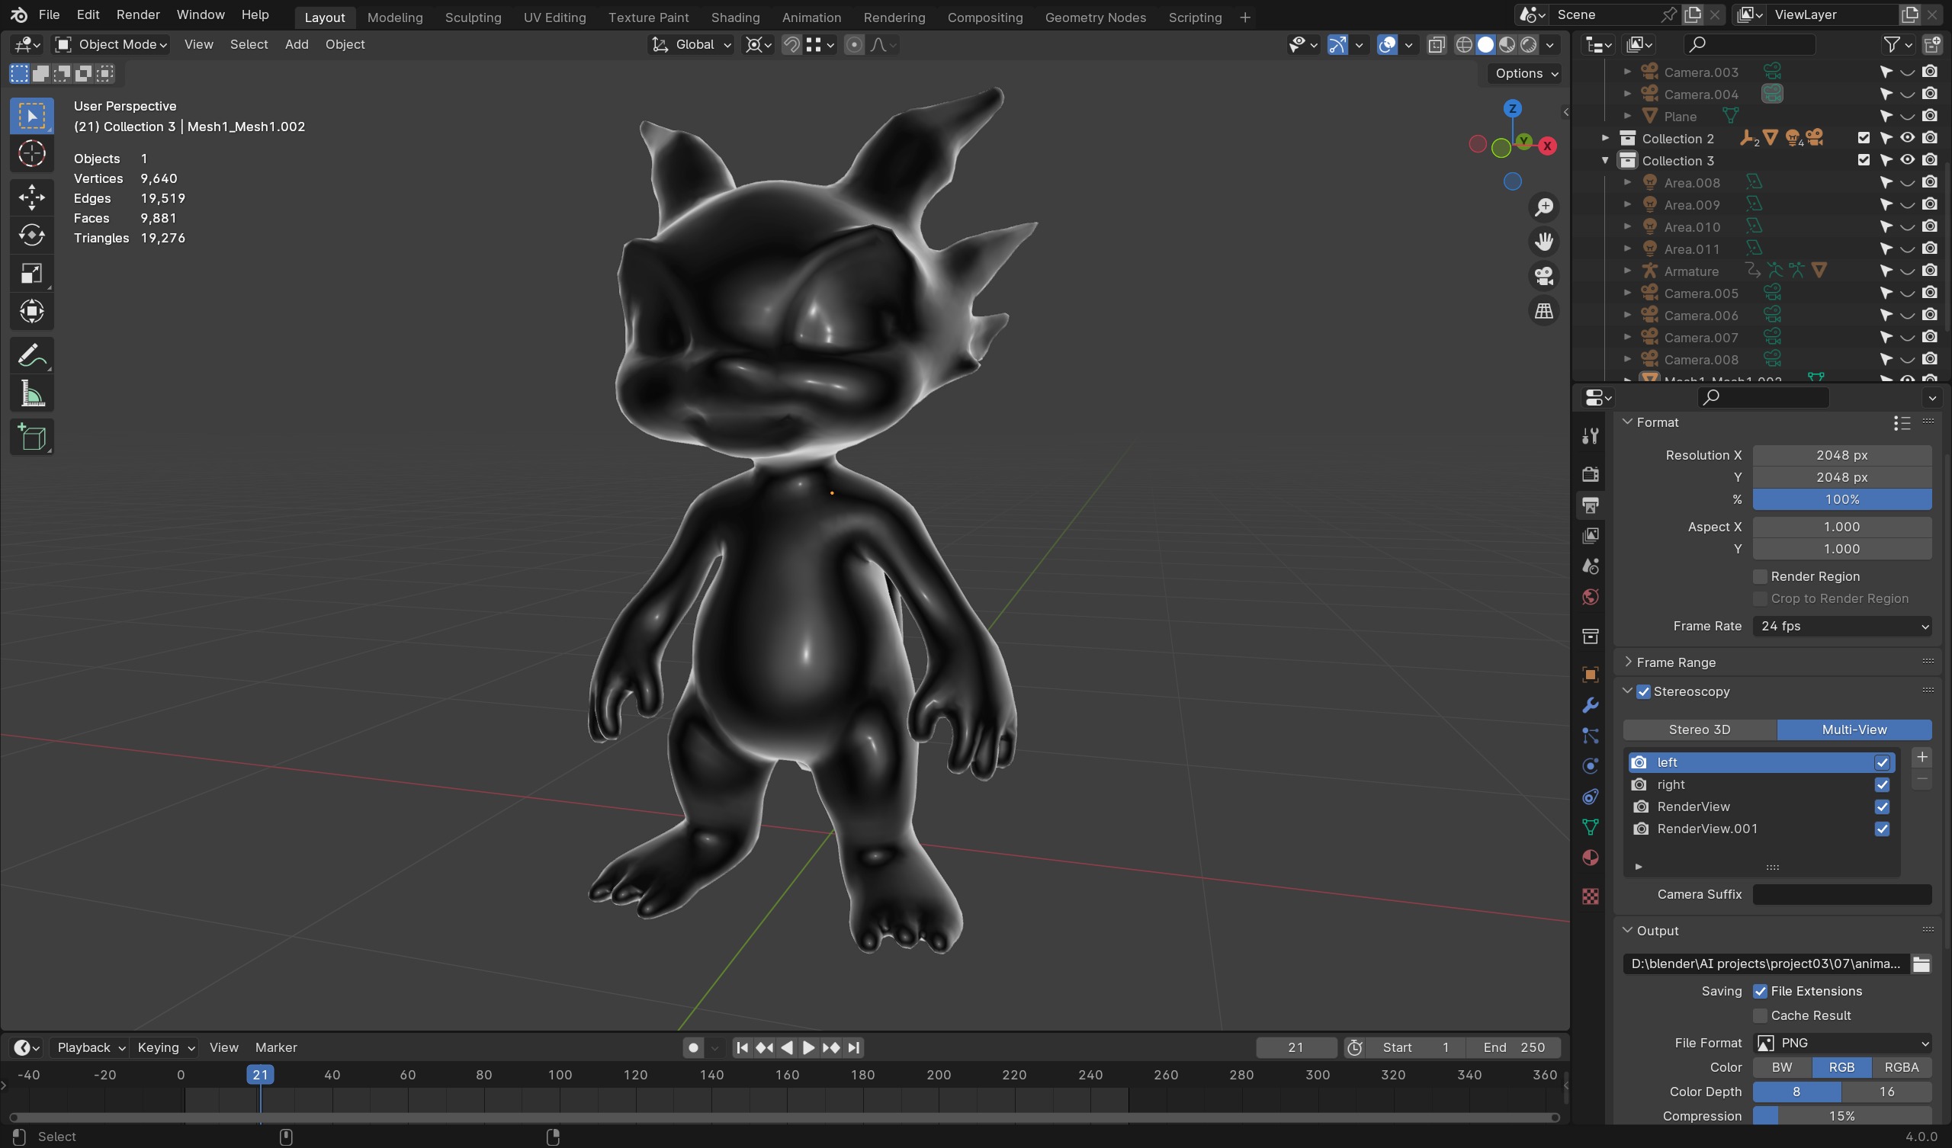This screenshot has height=1148, width=1952.
Task: Select the Add Cube tool
Action: (32, 438)
